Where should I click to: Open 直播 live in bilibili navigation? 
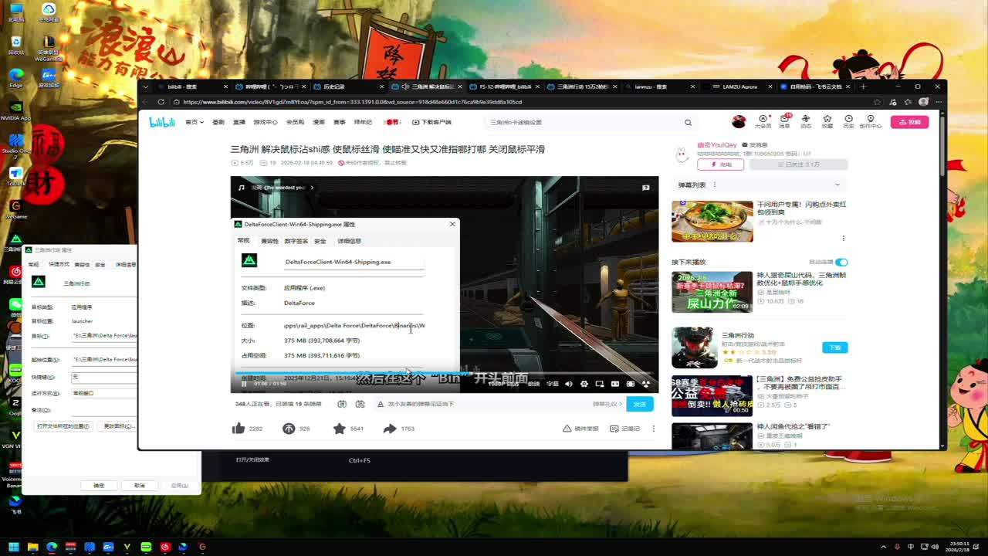coord(239,122)
